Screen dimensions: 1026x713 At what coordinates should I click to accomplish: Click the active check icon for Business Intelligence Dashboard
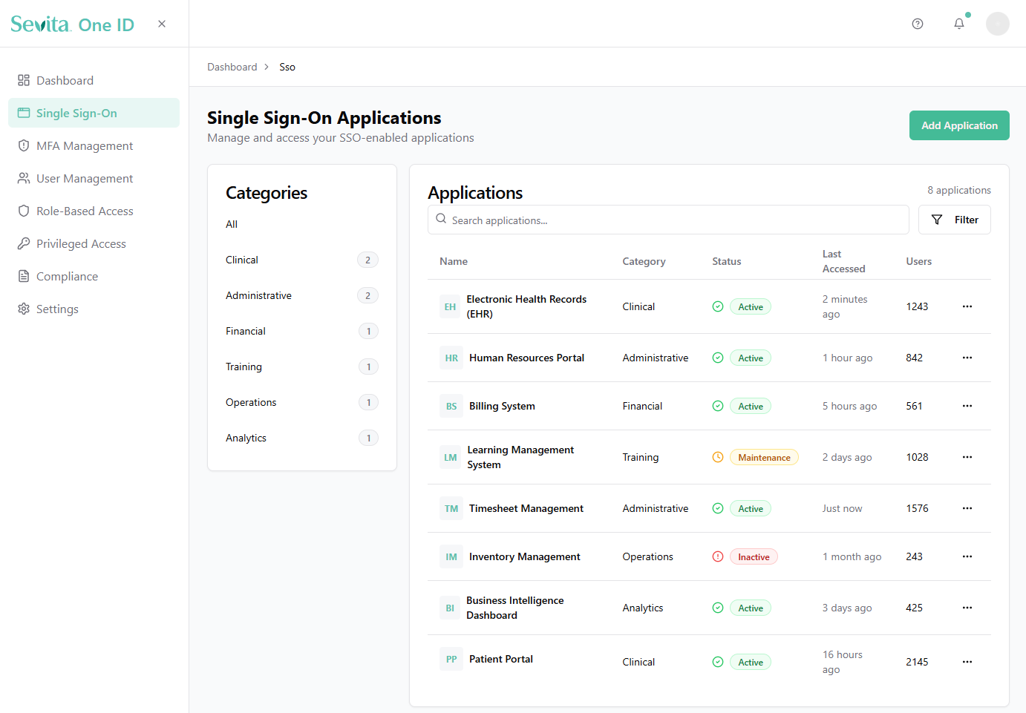718,608
